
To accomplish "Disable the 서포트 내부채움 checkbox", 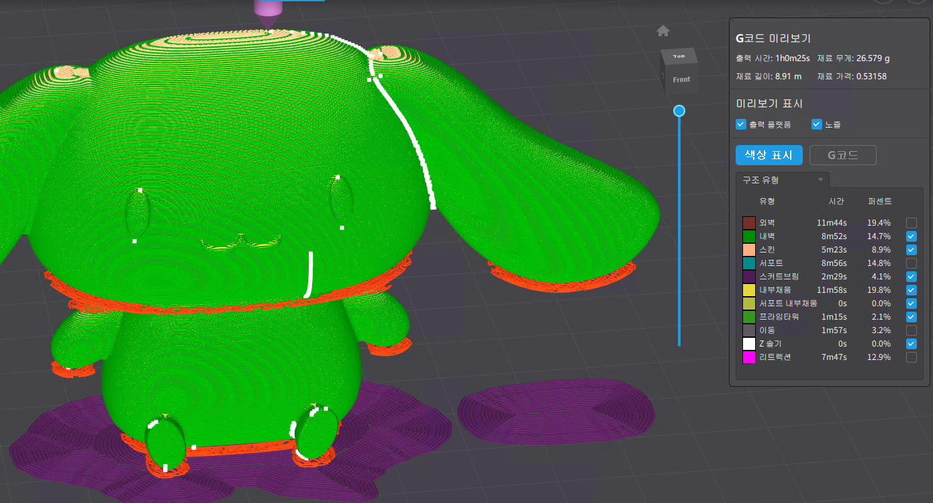I will (912, 304).
